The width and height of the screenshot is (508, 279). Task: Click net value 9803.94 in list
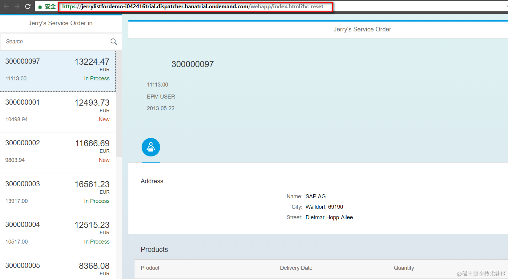click(15, 160)
